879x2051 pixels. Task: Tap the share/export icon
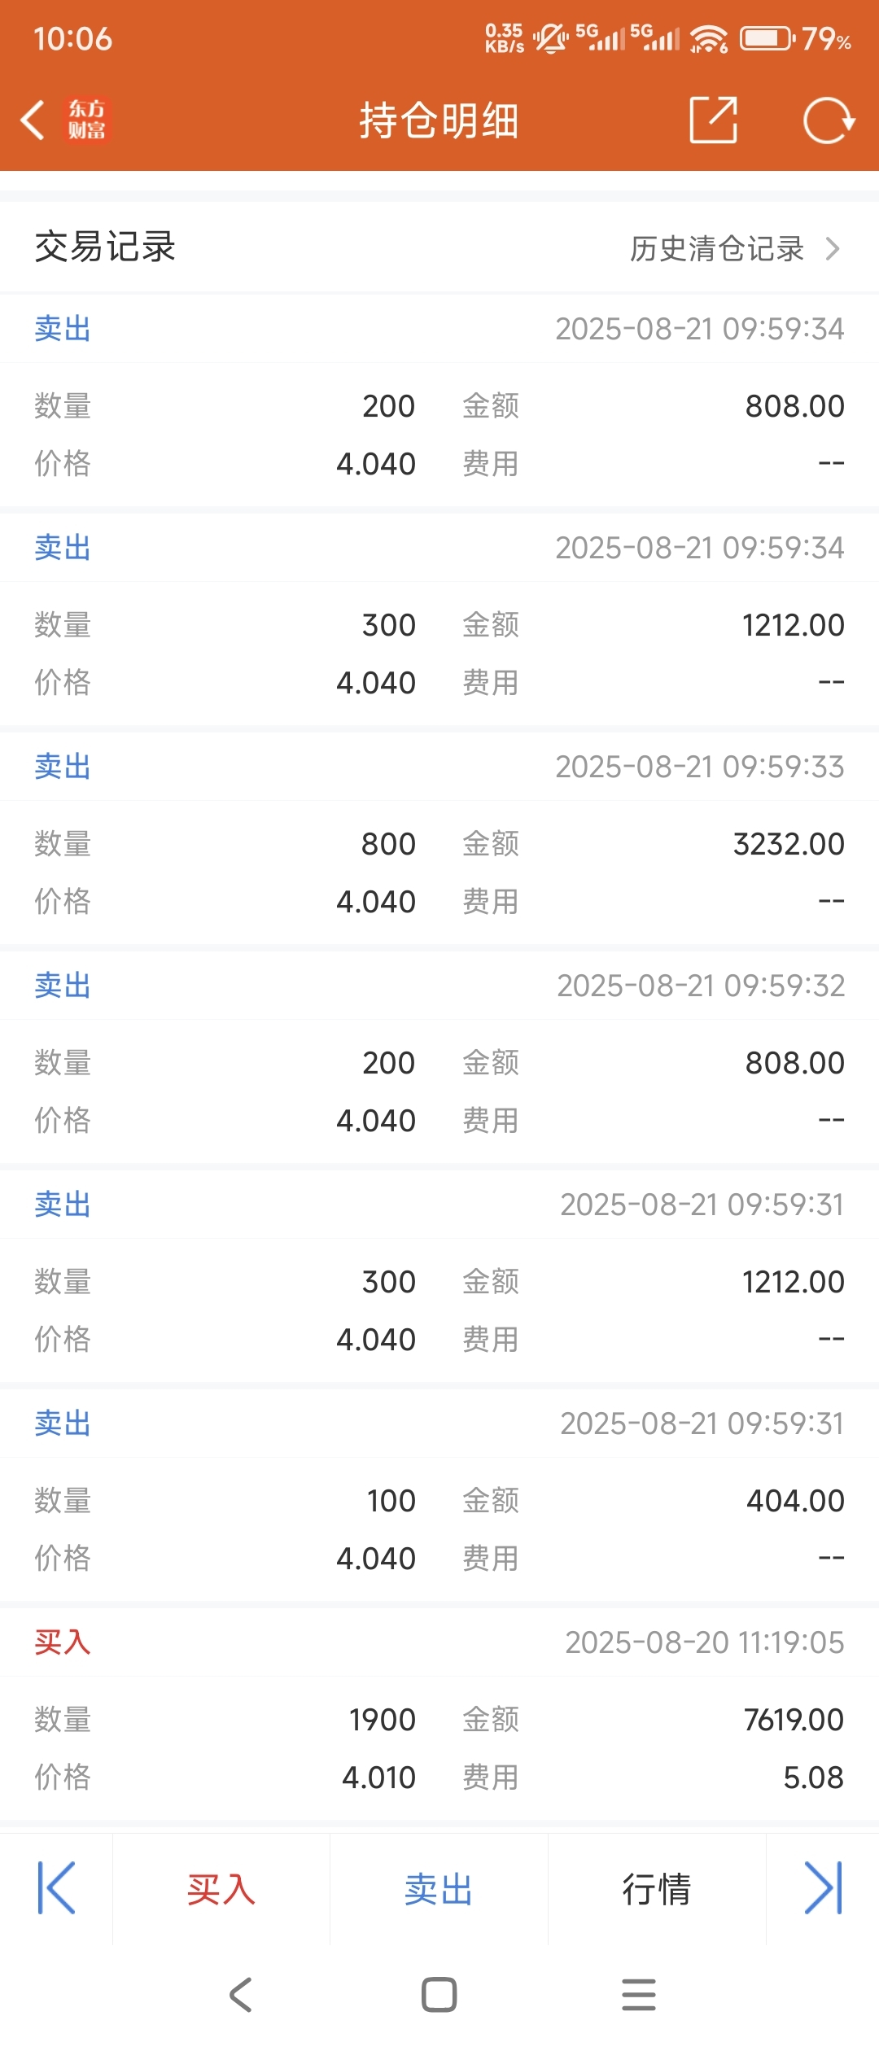(x=714, y=120)
